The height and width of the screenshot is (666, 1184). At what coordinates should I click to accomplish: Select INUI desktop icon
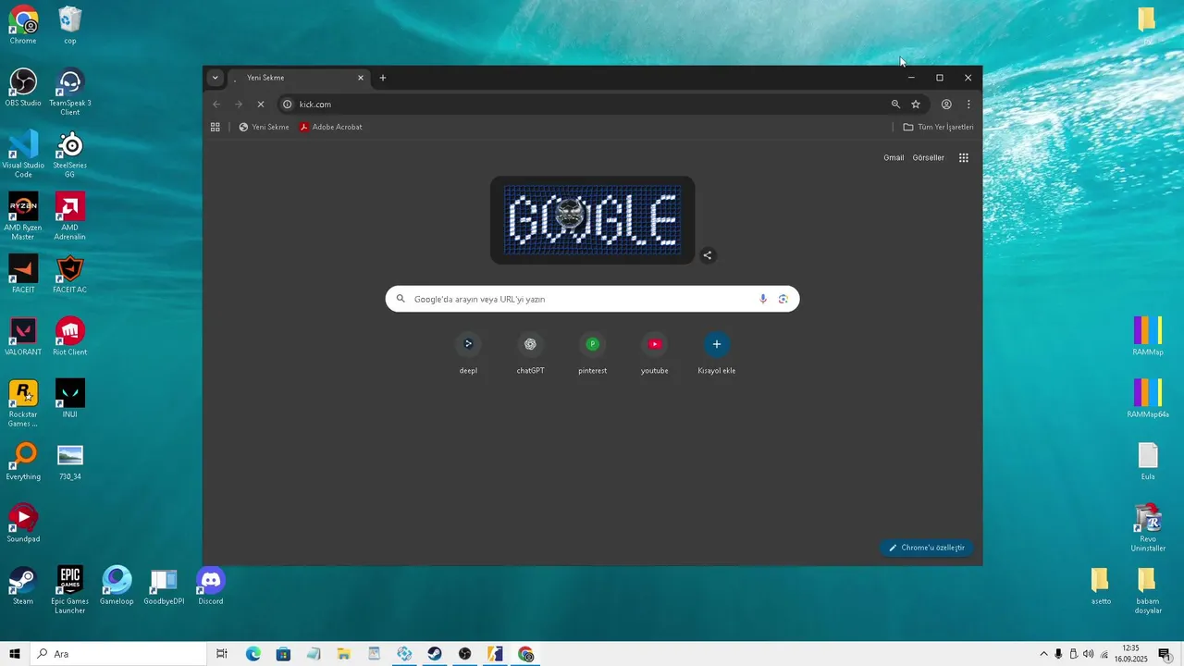(x=70, y=399)
